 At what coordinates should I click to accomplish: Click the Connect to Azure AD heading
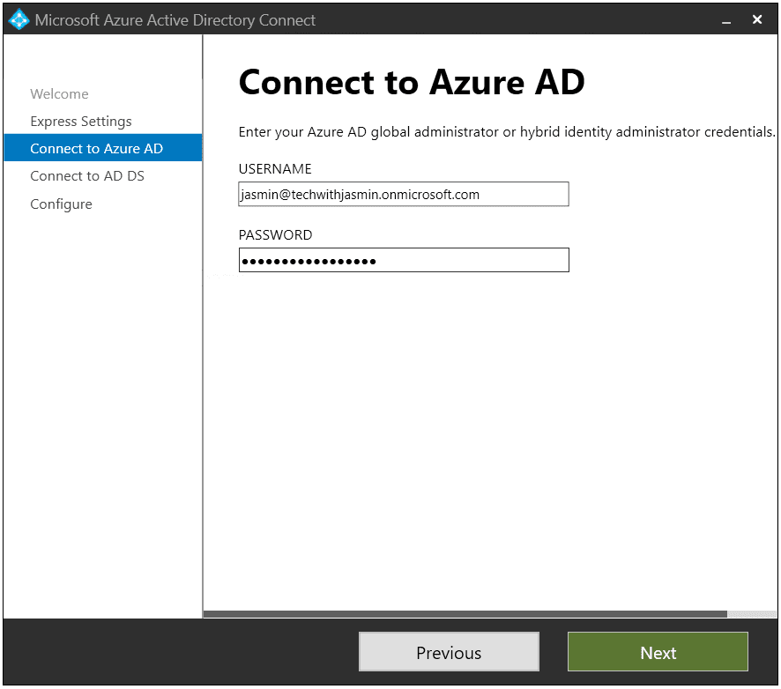(412, 82)
